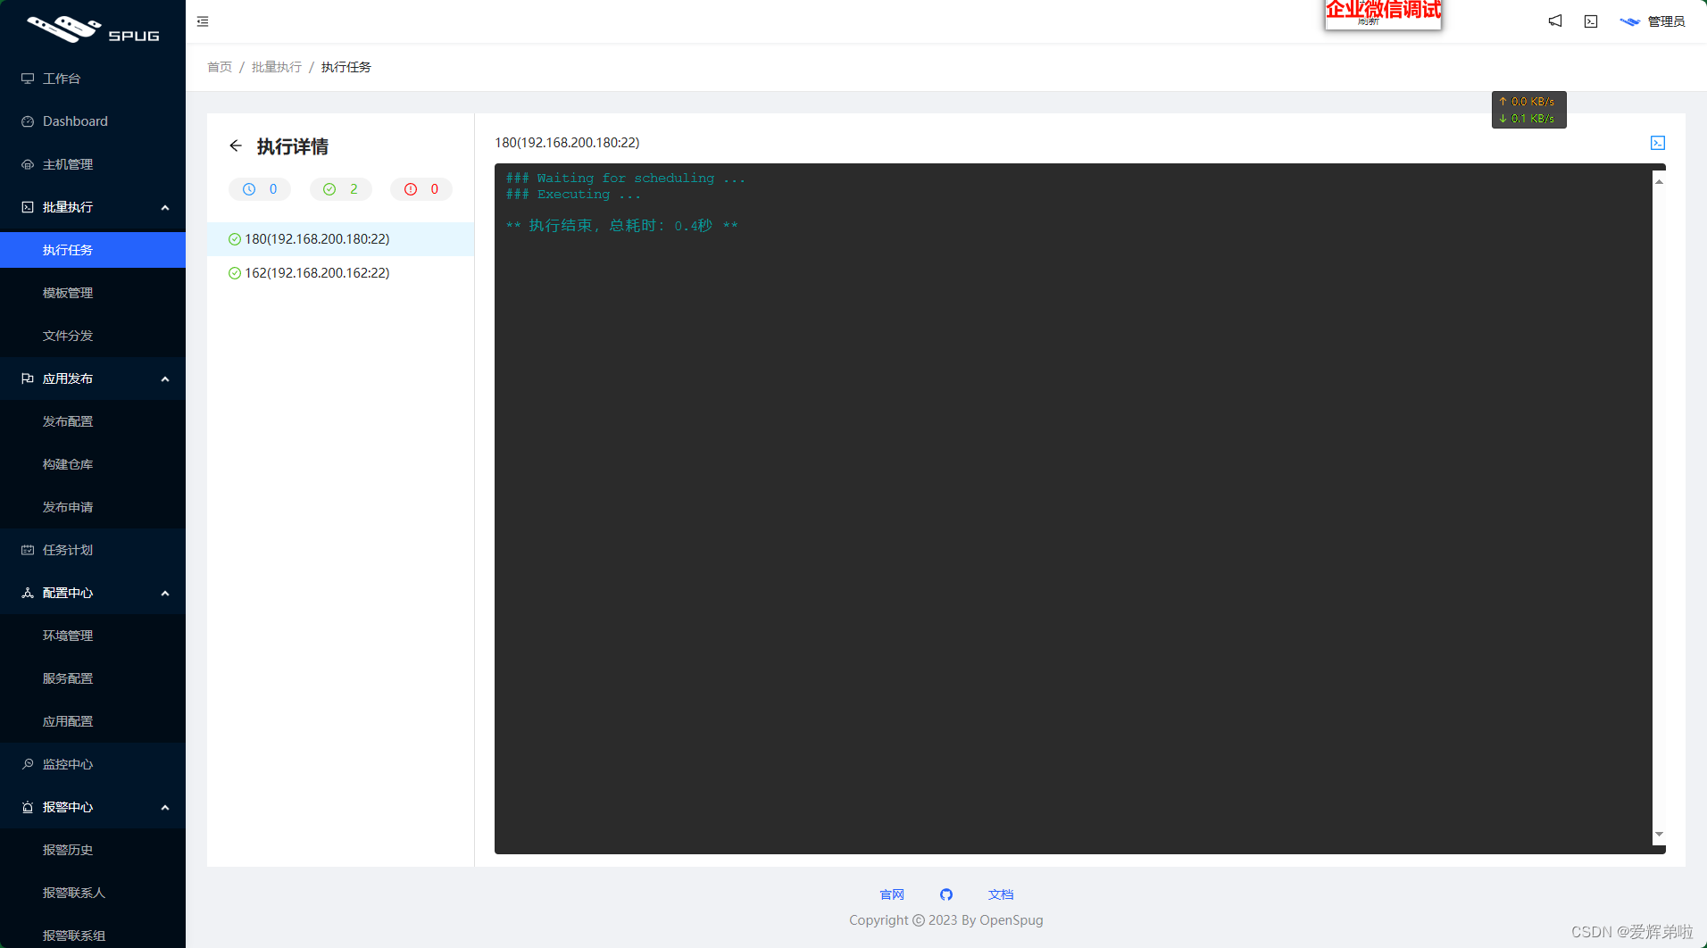Image resolution: width=1707 pixels, height=948 pixels.
Task: Select host 180(192.168.200.180:22) row
Action: click(x=340, y=239)
